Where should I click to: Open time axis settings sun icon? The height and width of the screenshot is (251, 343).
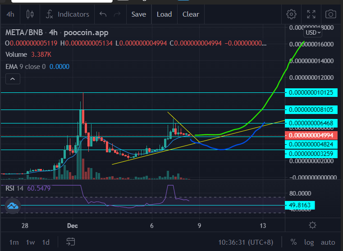coord(312,225)
